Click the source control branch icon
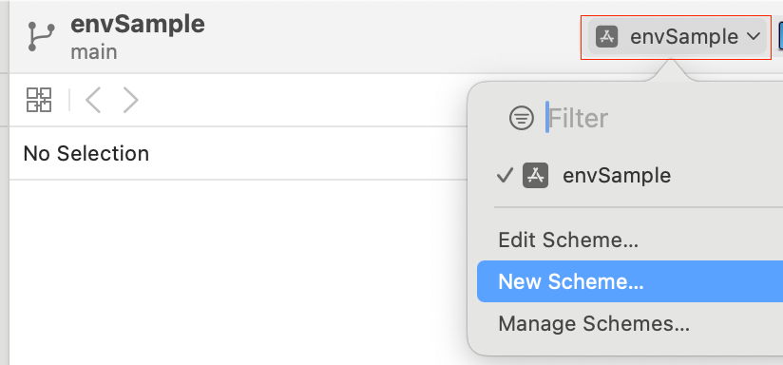 [40, 36]
